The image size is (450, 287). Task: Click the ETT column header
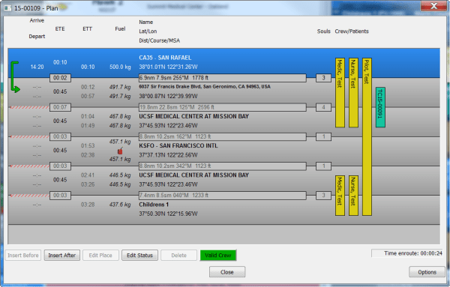tap(87, 28)
